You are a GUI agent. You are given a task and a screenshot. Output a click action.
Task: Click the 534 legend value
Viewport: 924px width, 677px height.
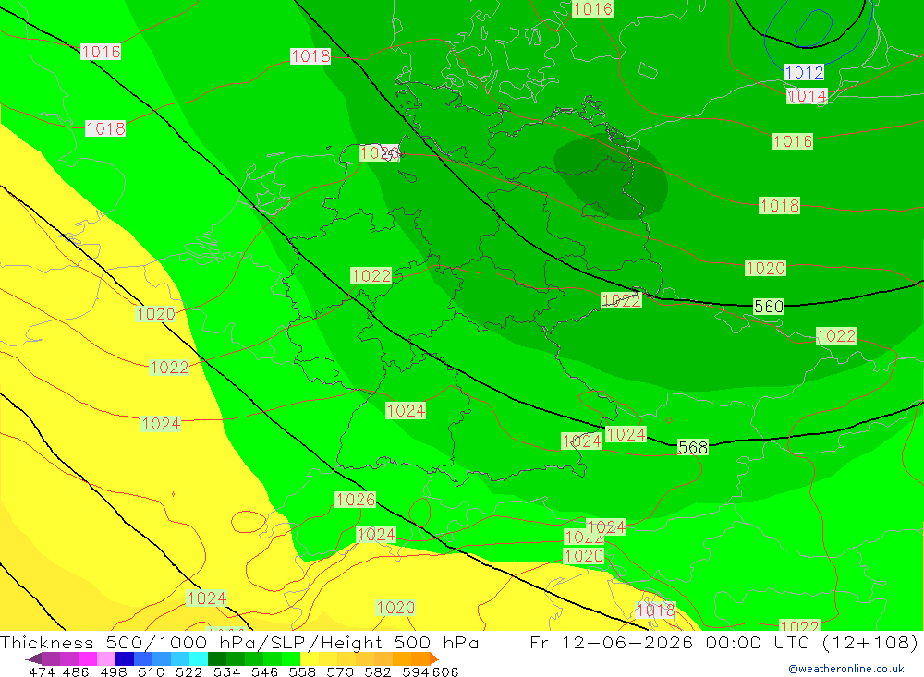tap(226, 672)
